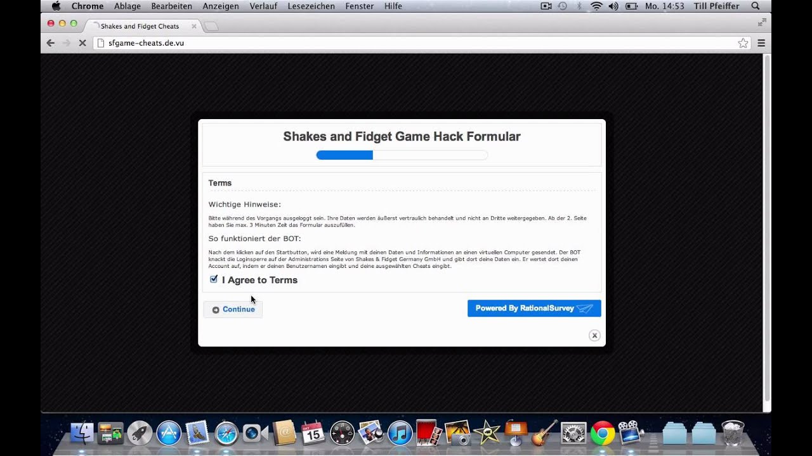Launch GarageBand guitar icon in dock

pyautogui.click(x=544, y=433)
